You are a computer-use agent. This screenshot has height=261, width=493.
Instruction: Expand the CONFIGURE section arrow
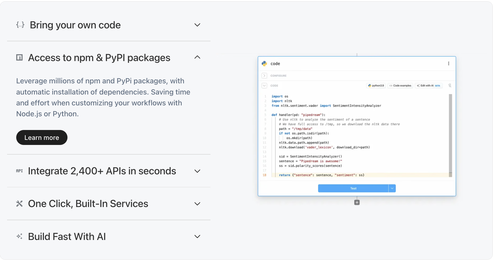[264, 76]
